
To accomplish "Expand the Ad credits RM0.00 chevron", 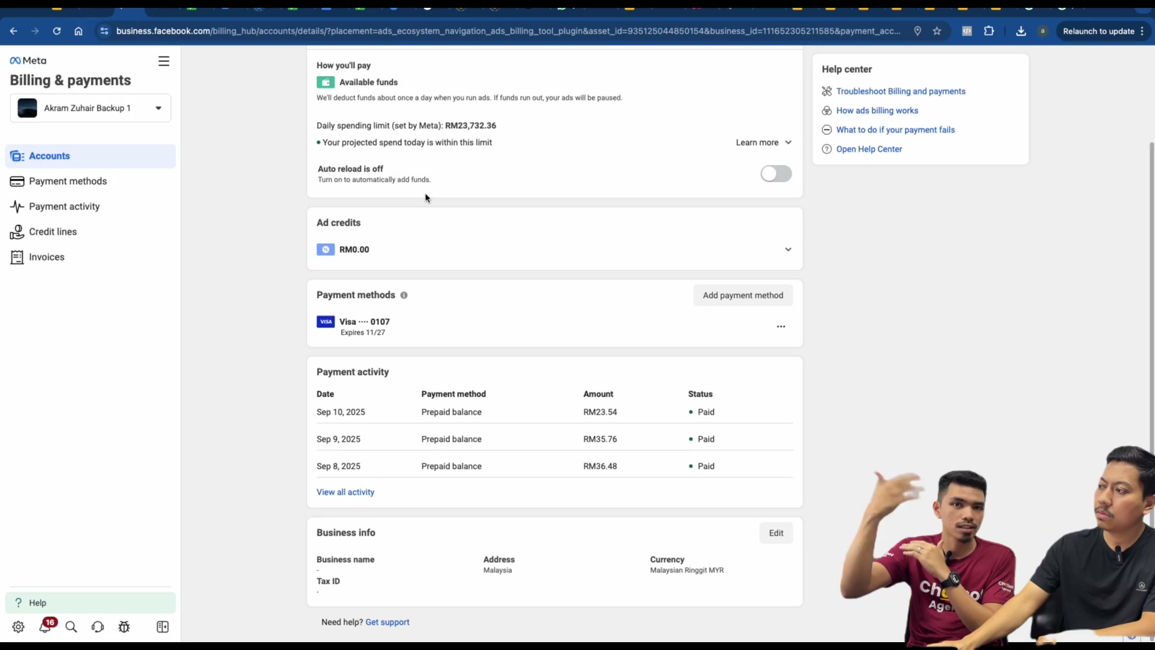I will [788, 250].
